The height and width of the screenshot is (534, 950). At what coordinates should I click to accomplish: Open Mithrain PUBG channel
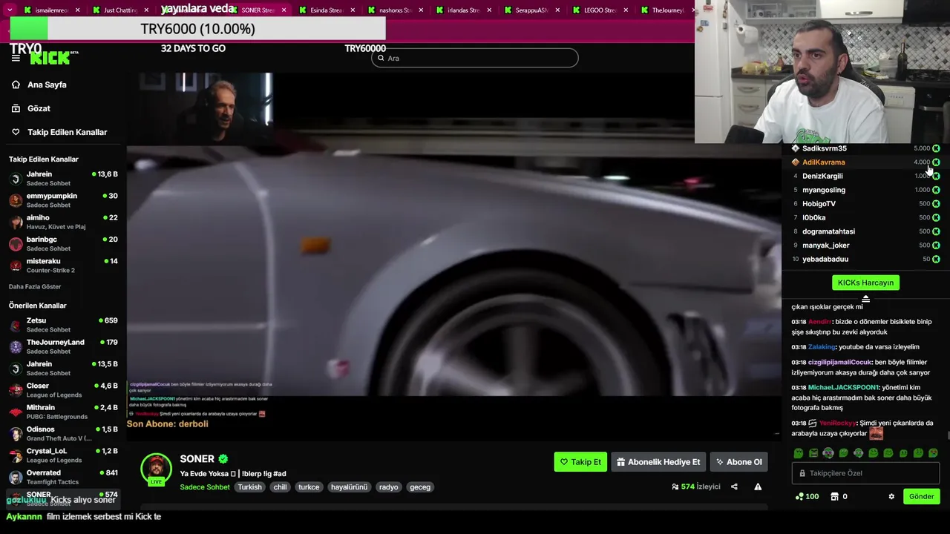click(63, 412)
